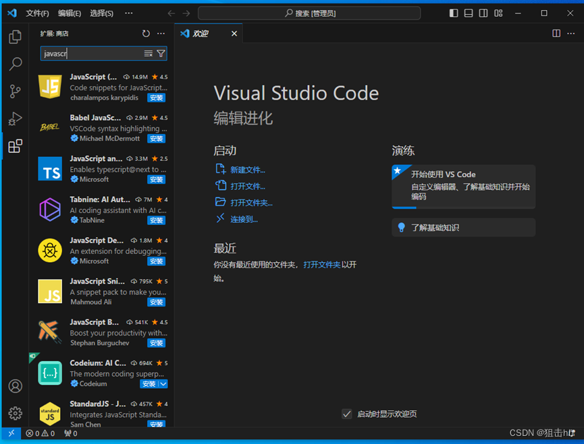Install JavaScript and TypeScript Nightly extension
The height and width of the screenshot is (444, 584).
156,179
